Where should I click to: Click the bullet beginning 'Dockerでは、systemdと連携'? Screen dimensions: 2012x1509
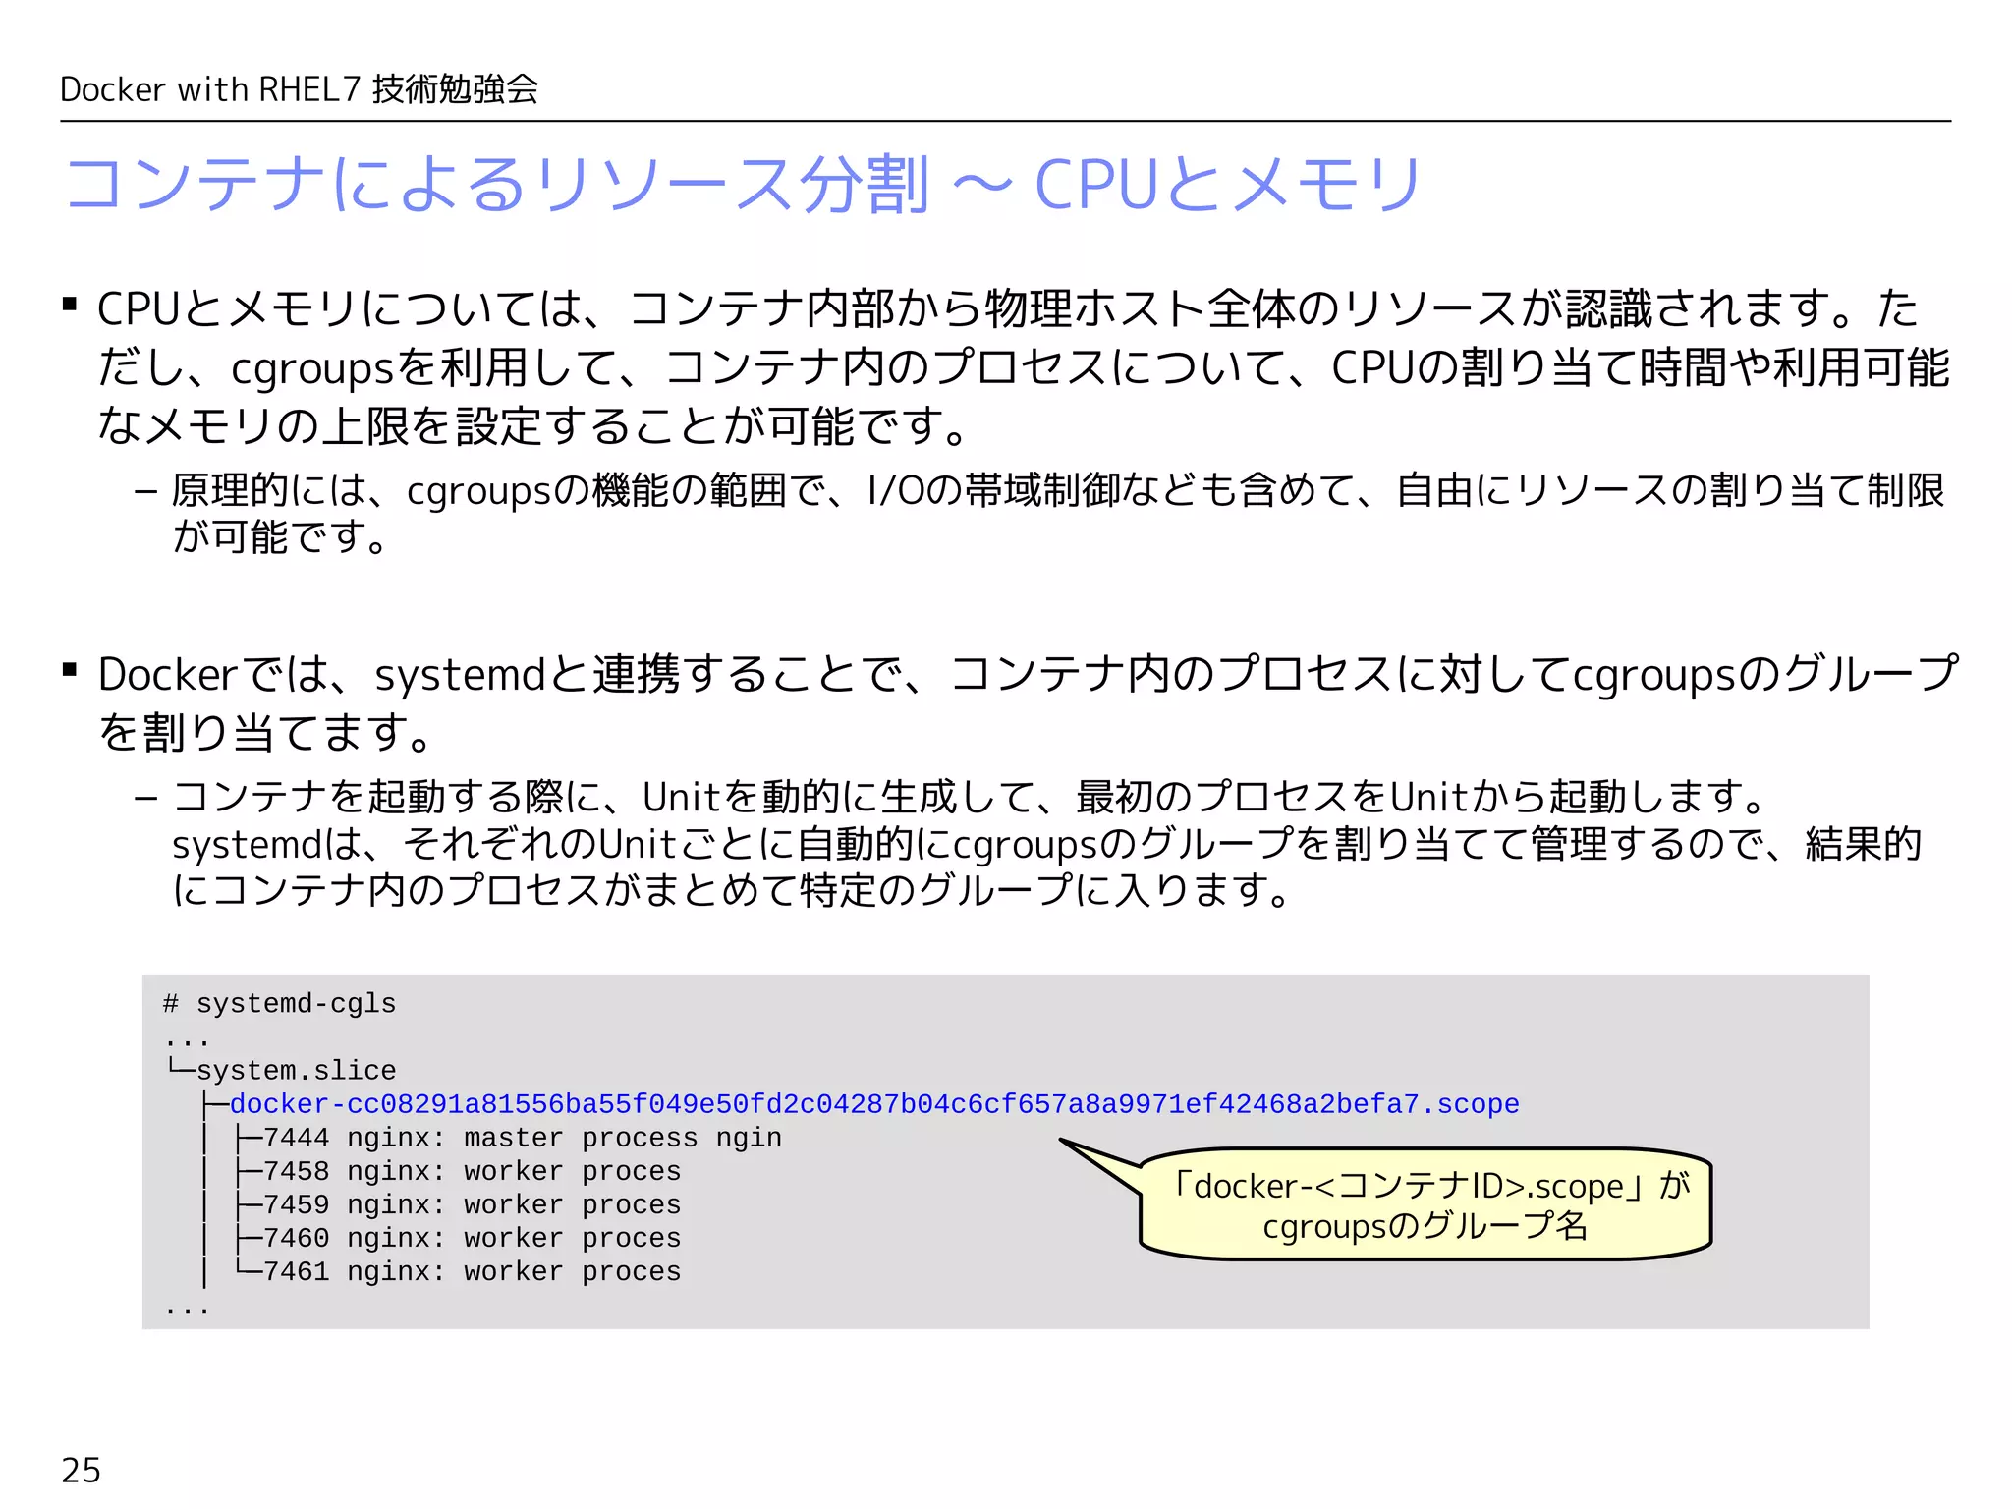click(x=1010, y=702)
